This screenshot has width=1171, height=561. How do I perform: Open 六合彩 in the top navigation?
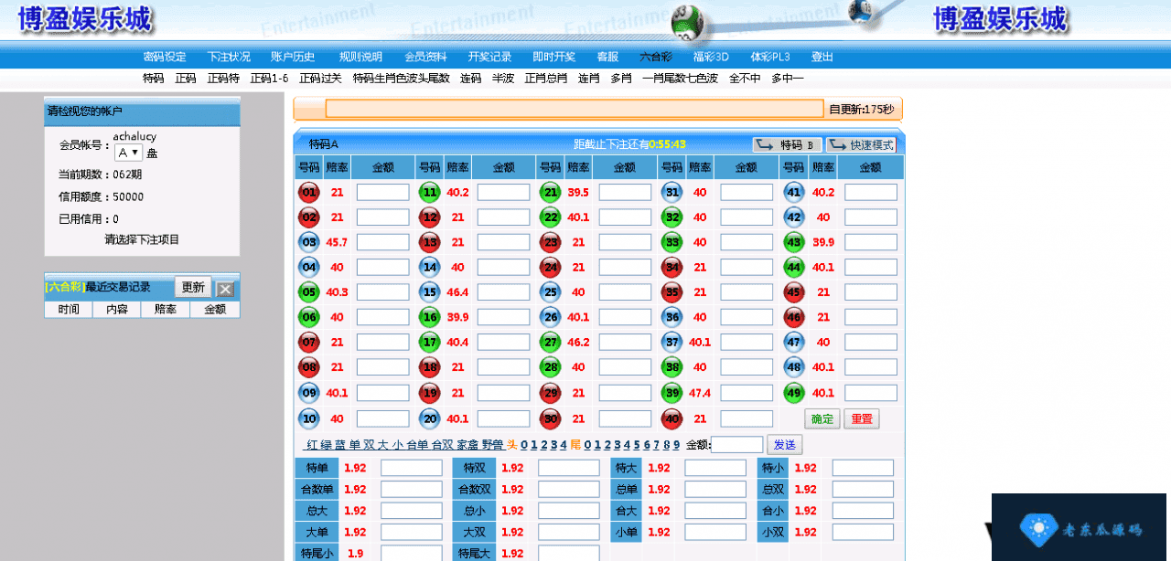(655, 57)
